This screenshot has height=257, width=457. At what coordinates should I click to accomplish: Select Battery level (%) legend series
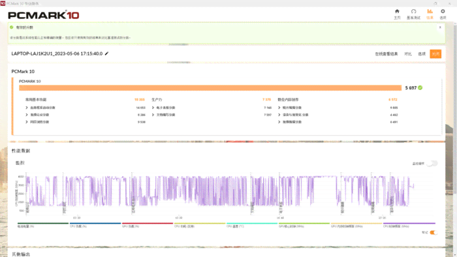[43, 225]
